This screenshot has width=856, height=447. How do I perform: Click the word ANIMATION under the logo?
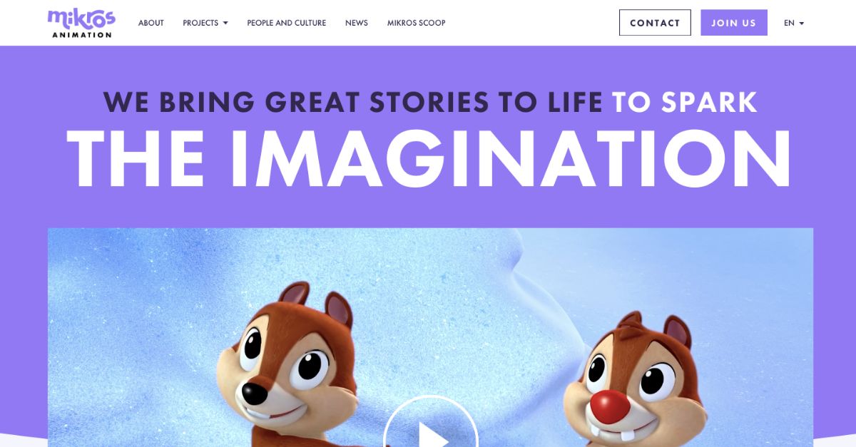pos(81,34)
